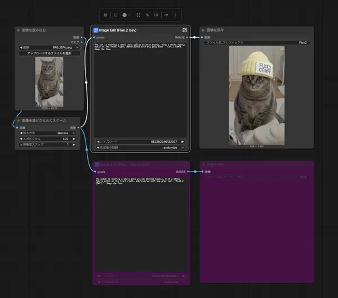The width and height of the screenshot is (338, 298).
Task: Click the frame/fit selection icon in toolbar
Action: [x=139, y=15]
